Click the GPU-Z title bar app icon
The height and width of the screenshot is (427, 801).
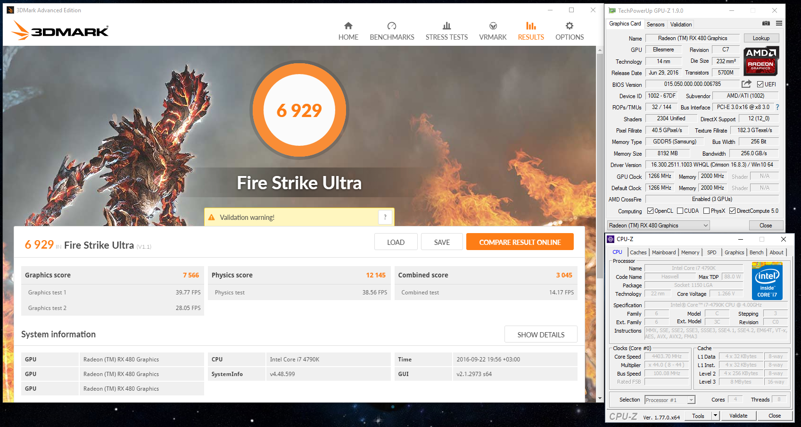[x=612, y=10]
